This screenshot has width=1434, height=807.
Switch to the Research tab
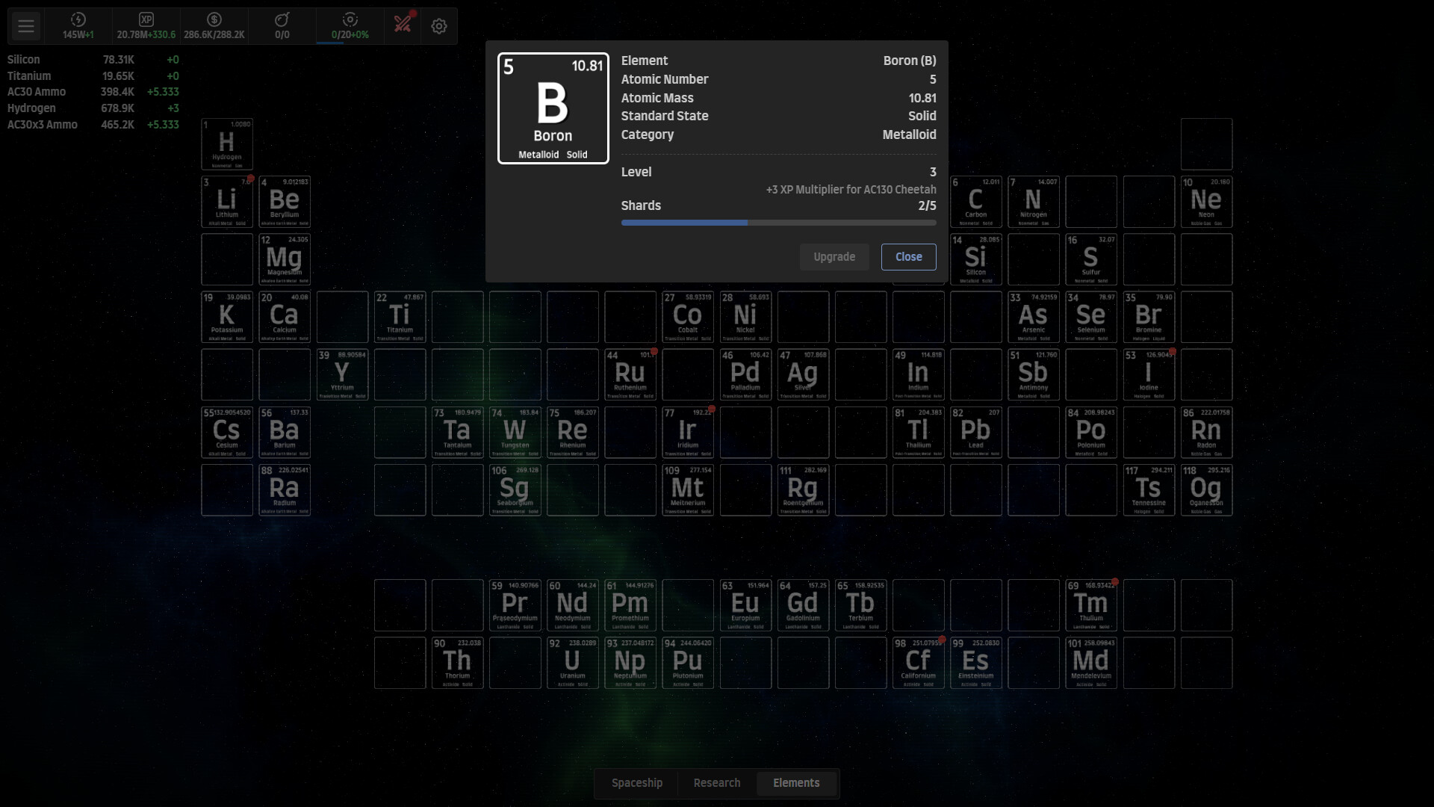[716, 782]
